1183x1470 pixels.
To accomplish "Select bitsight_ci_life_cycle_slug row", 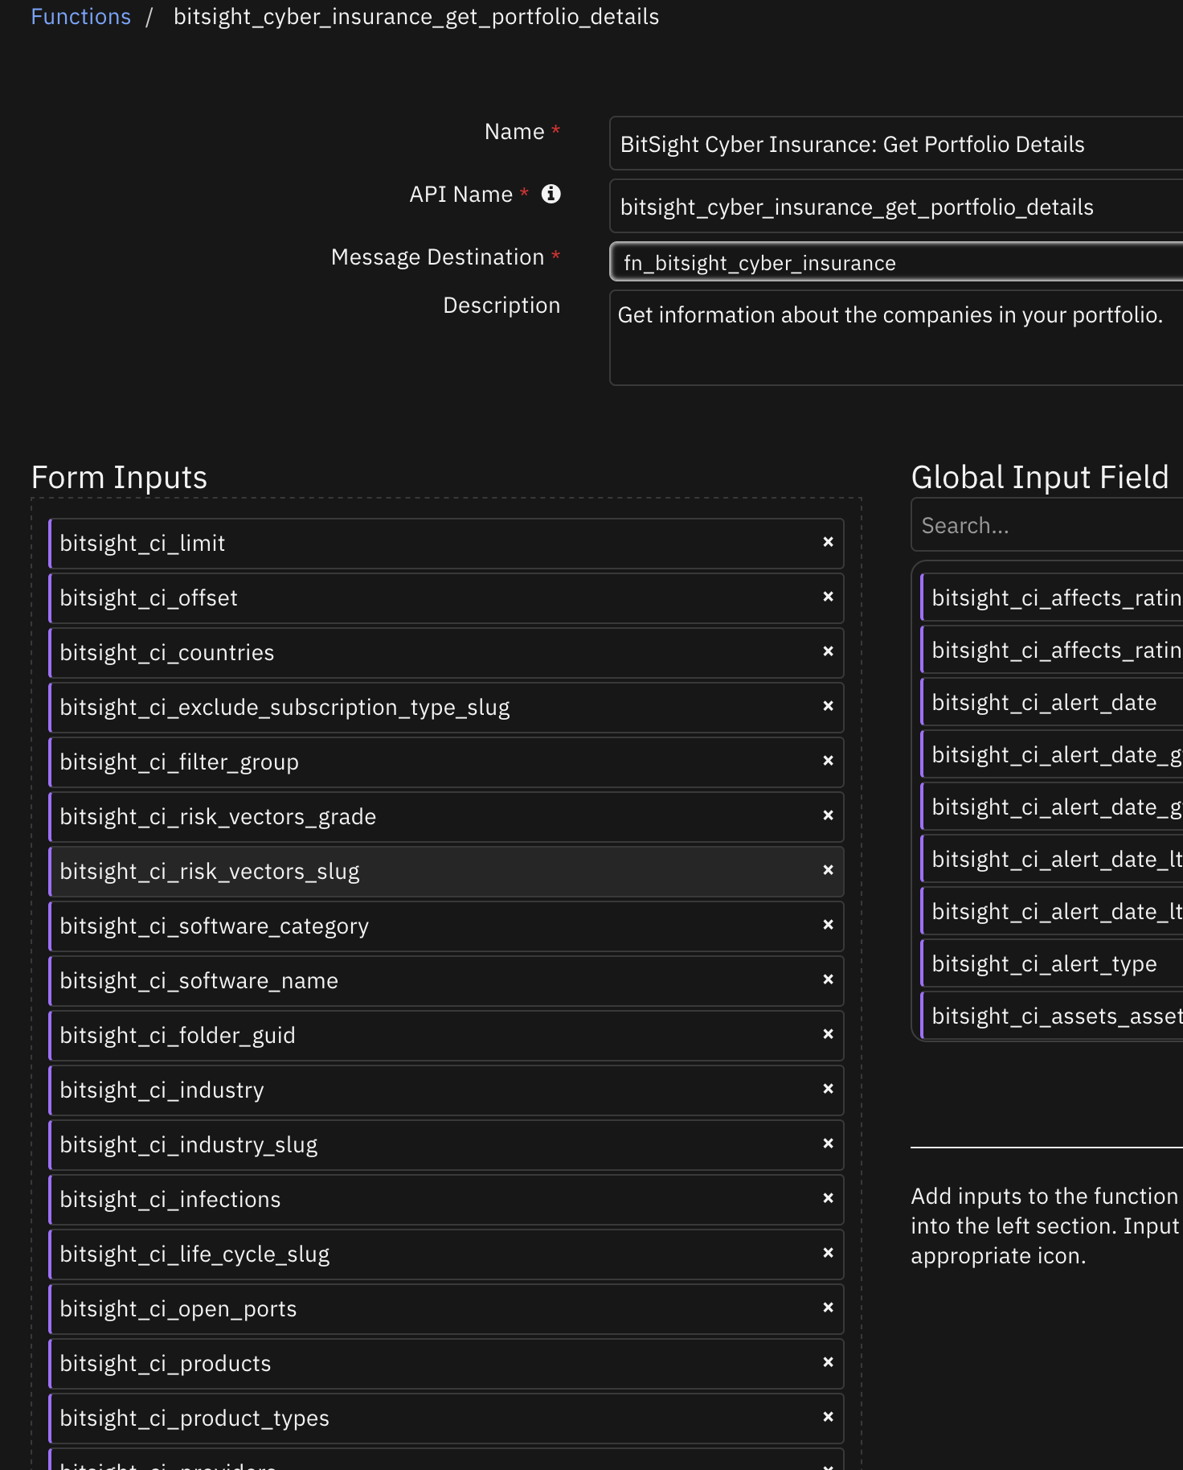I will click(446, 1254).
